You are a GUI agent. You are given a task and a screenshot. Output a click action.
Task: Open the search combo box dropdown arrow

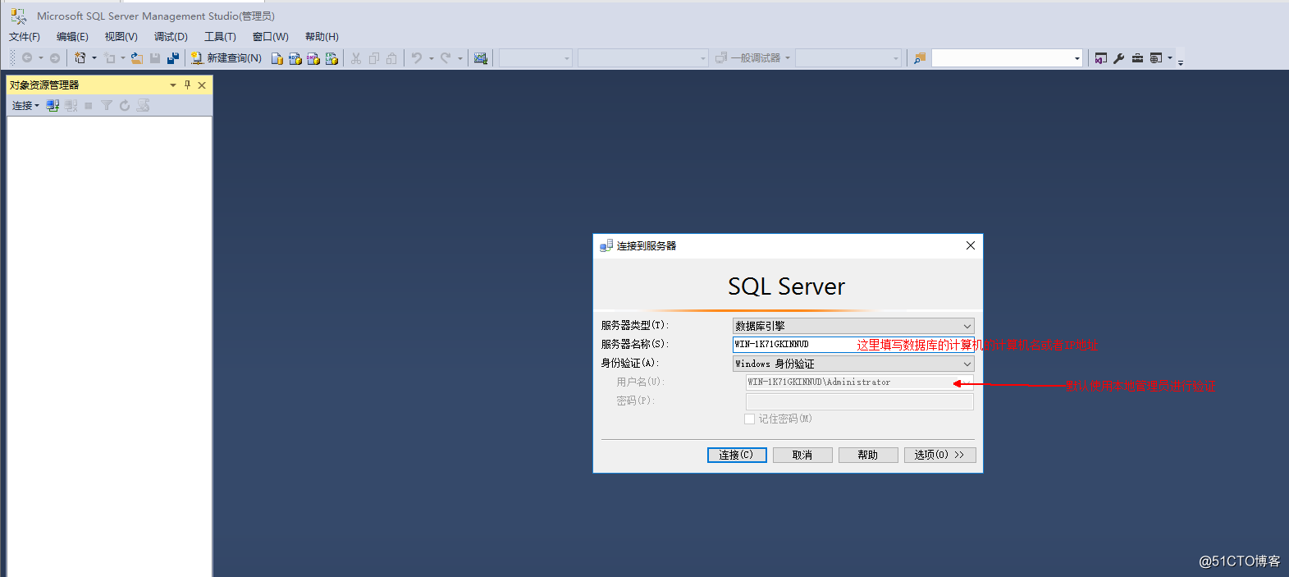point(1077,58)
